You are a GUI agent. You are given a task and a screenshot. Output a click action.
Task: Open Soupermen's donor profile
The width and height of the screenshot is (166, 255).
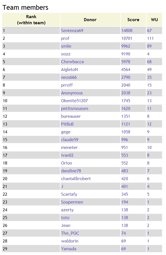click(72, 202)
